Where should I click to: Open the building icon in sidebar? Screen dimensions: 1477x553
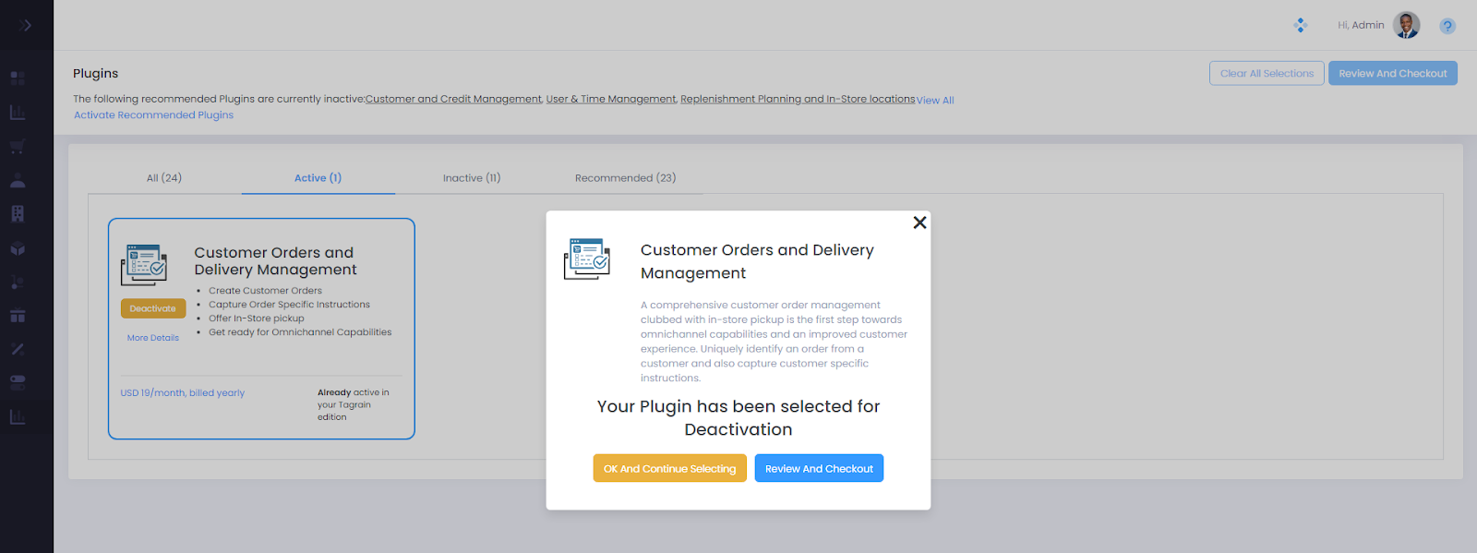18,214
